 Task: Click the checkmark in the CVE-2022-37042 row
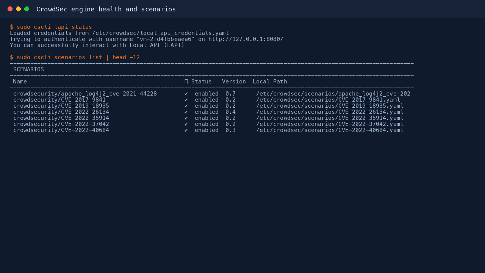pos(186,124)
